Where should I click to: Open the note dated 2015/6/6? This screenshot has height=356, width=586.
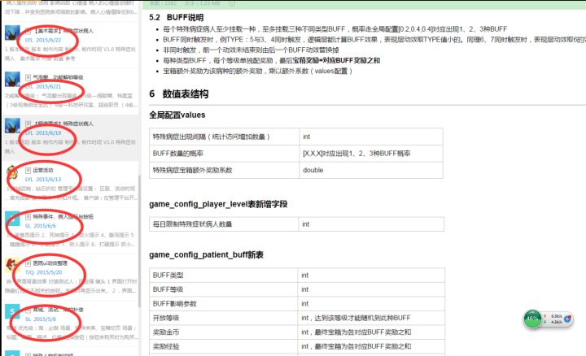tap(70, 231)
